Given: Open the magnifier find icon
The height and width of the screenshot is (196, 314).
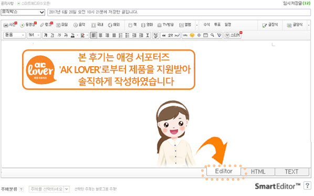Looking at the screenshot, I should point(212,35).
